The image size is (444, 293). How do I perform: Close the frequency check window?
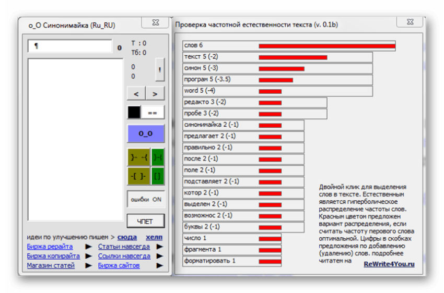tap(410, 22)
